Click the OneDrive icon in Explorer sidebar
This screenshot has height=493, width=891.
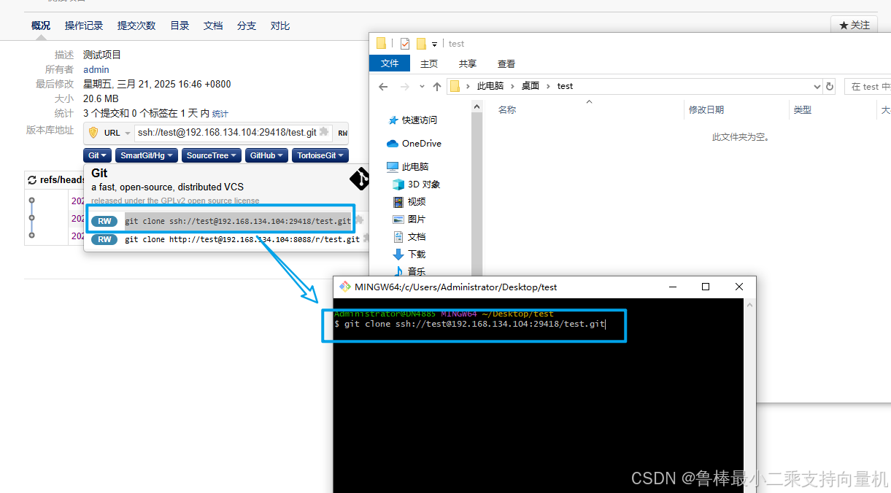392,144
